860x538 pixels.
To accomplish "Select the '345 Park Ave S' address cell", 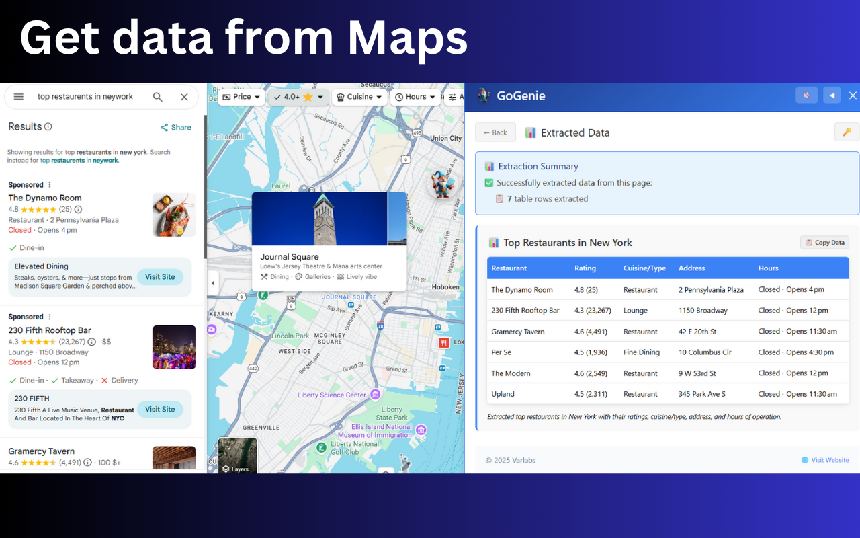I will coord(702,394).
